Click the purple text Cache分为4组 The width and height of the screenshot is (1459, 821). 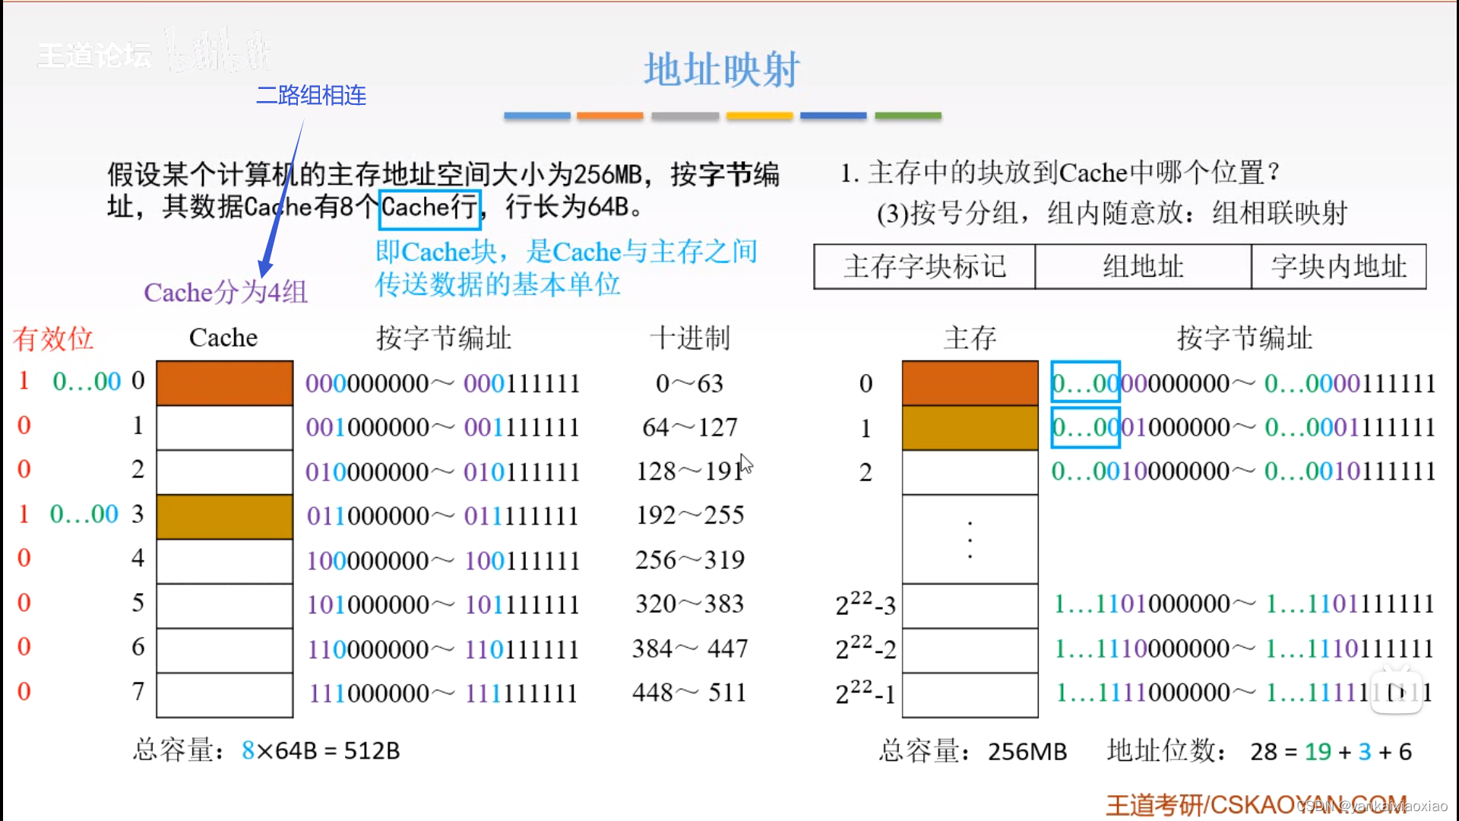[x=226, y=292]
